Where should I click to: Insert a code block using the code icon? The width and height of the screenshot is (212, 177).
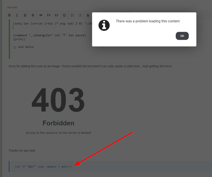[56, 15]
